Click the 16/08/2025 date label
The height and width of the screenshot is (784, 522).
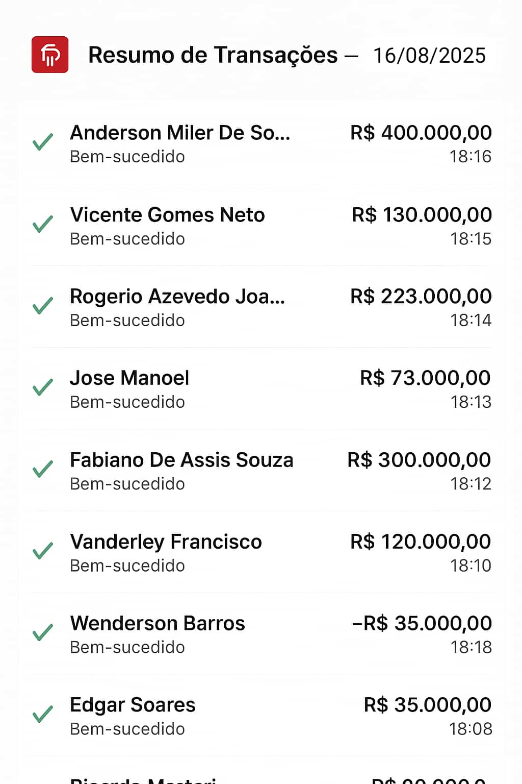pos(430,56)
